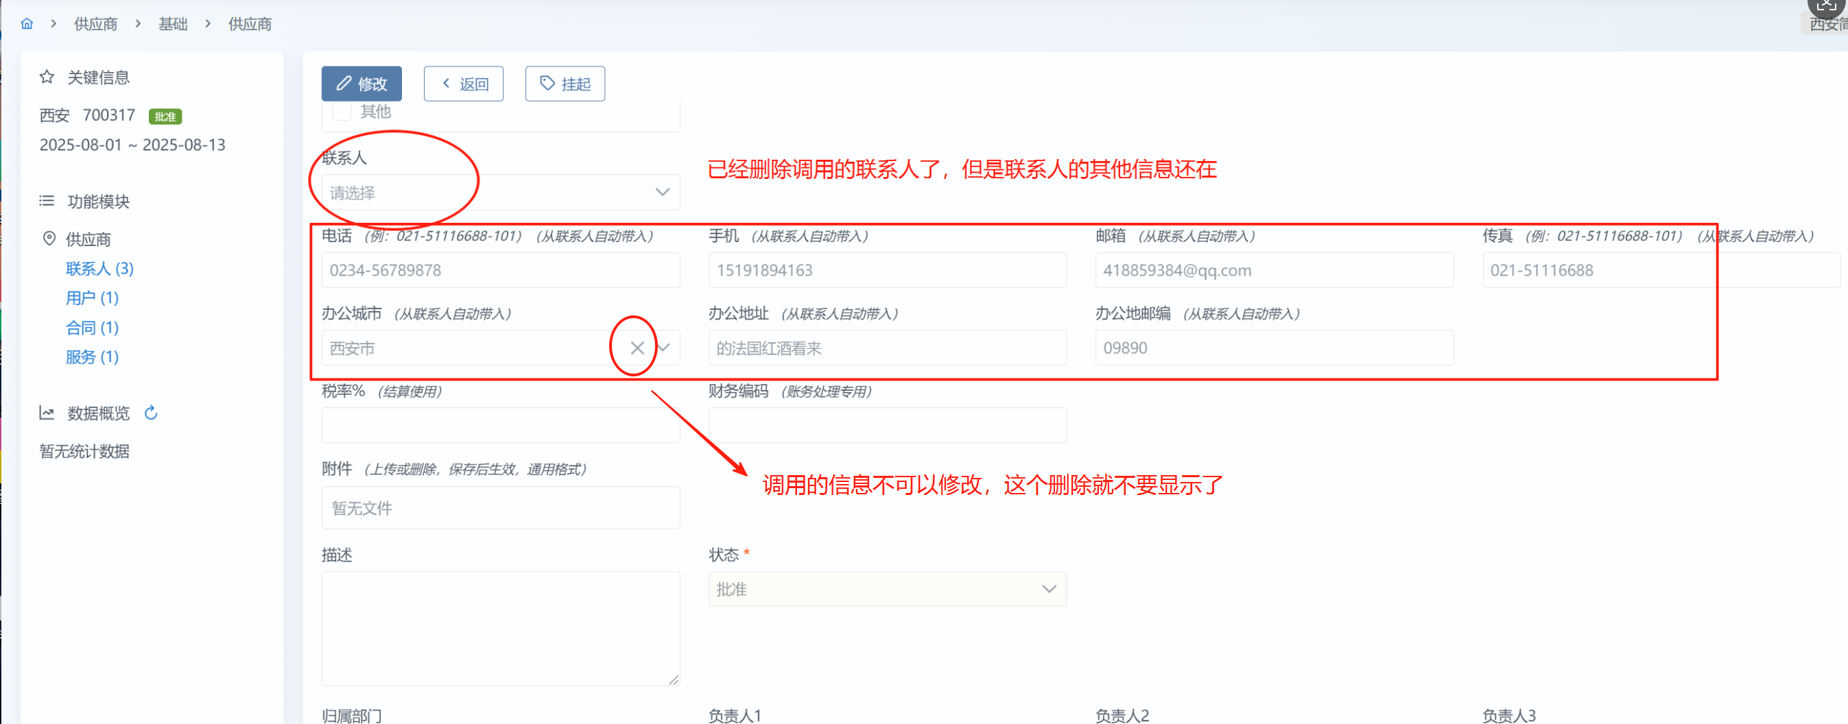Click the 基础 breadcrumb link
1848x724 pixels.
point(173,24)
